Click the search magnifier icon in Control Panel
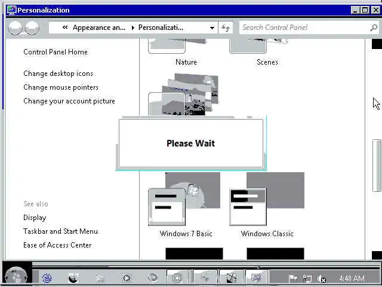This screenshot has height=287, width=382. 374,28
